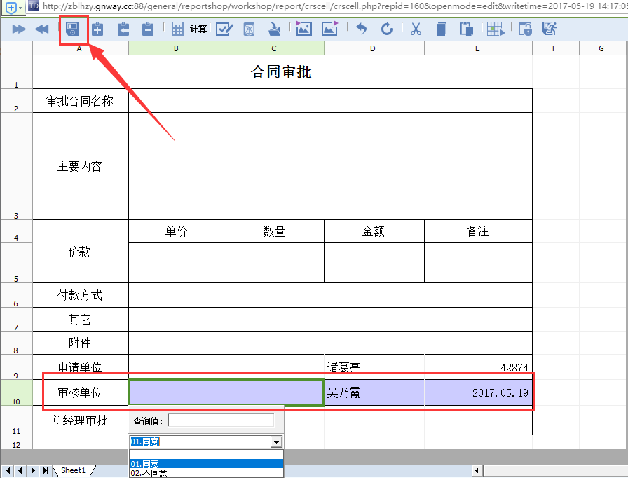The width and height of the screenshot is (628, 478).
Task: Click the first-sheet navigation arrow
Action: tap(8, 470)
